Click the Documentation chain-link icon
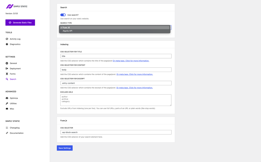Screen dimensions: 261x162 coord(7,133)
